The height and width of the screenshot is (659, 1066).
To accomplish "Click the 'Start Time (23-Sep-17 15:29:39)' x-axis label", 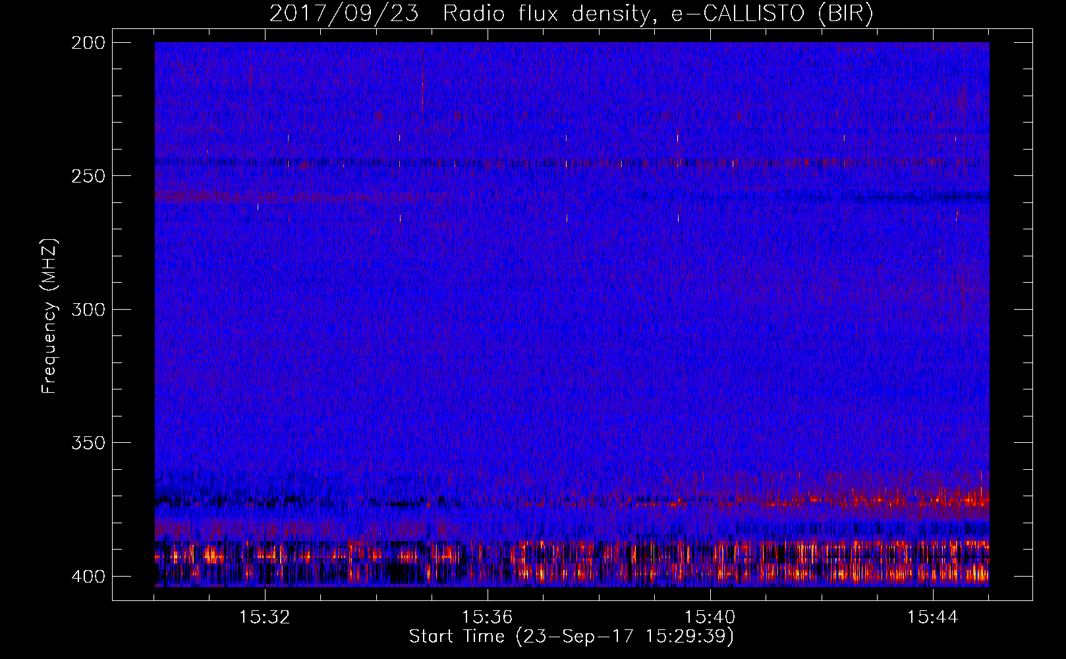I will tap(571, 637).
